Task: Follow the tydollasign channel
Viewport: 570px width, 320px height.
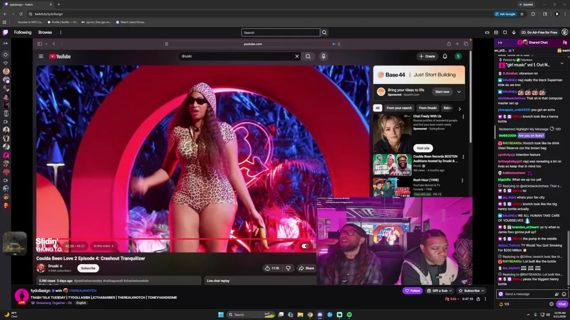Action: click(412, 291)
